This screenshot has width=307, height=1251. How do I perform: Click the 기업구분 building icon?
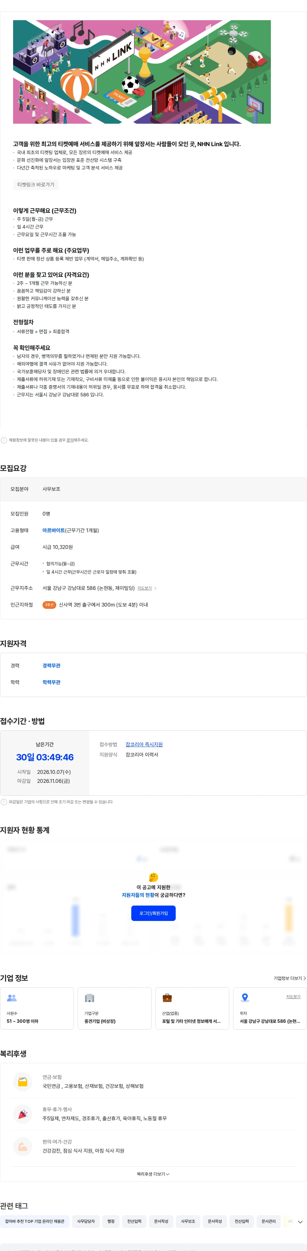(x=89, y=998)
